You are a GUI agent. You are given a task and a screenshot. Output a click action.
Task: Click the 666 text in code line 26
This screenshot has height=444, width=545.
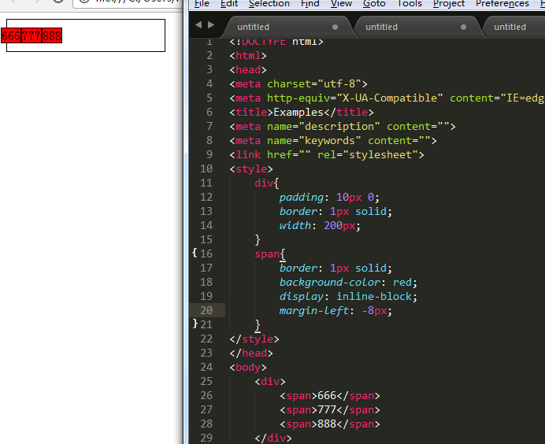tap(327, 395)
